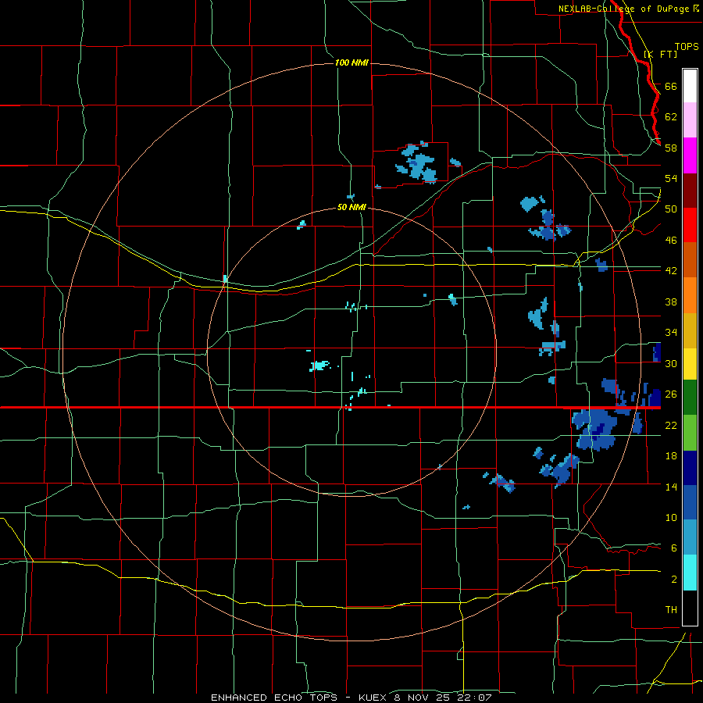Click the "100 NMI" range ring label
This screenshot has height=703, width=703.
[x=351, y=62]
